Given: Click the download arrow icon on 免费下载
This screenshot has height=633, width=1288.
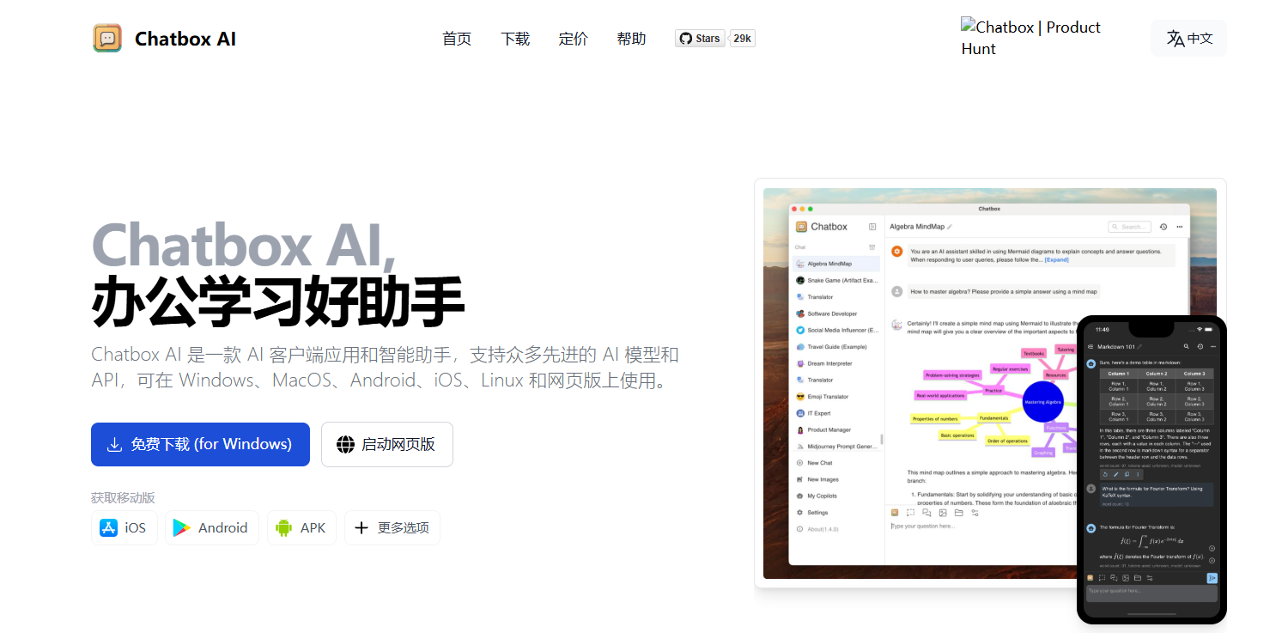Looking at the screenshot, I should pyautogui.click(x=114, y=444).
